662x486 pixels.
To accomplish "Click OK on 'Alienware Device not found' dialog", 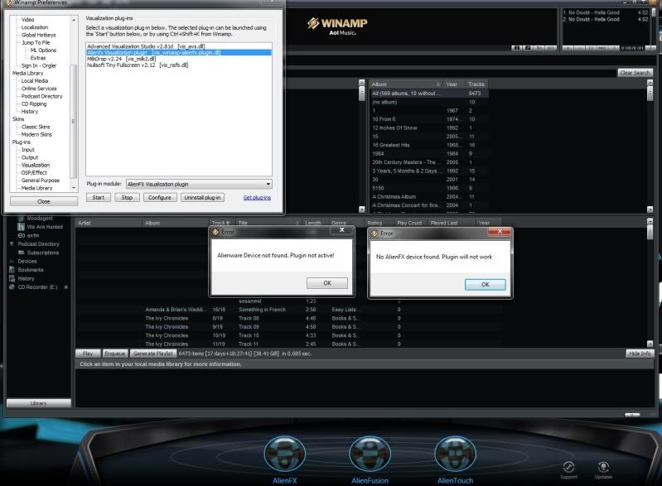I will 327,283.
